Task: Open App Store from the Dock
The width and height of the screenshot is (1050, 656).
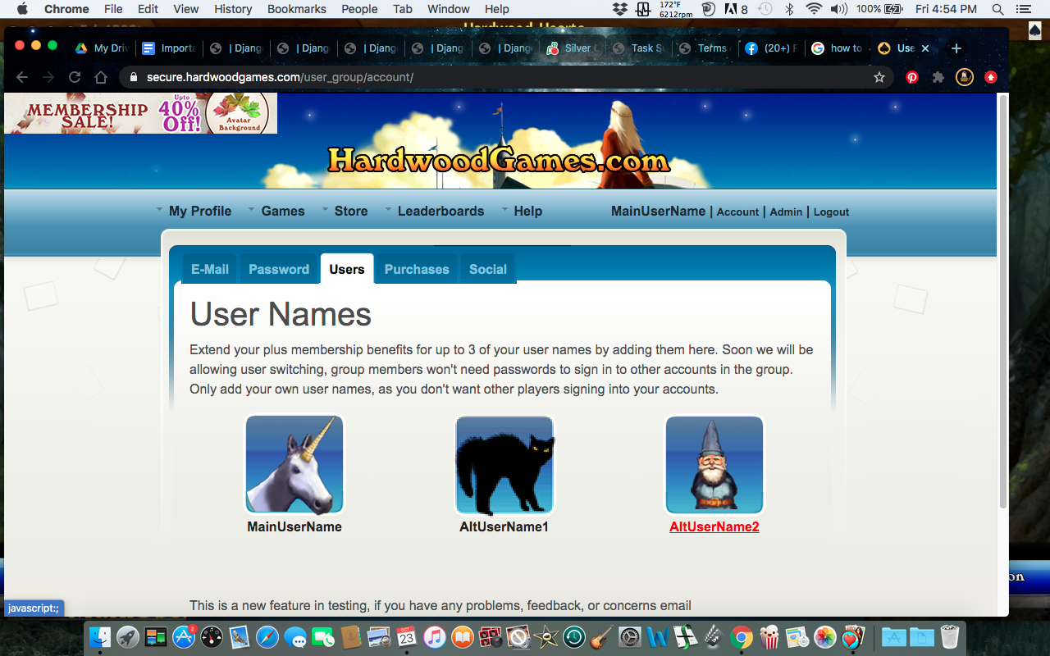Action: coord(184,637)
